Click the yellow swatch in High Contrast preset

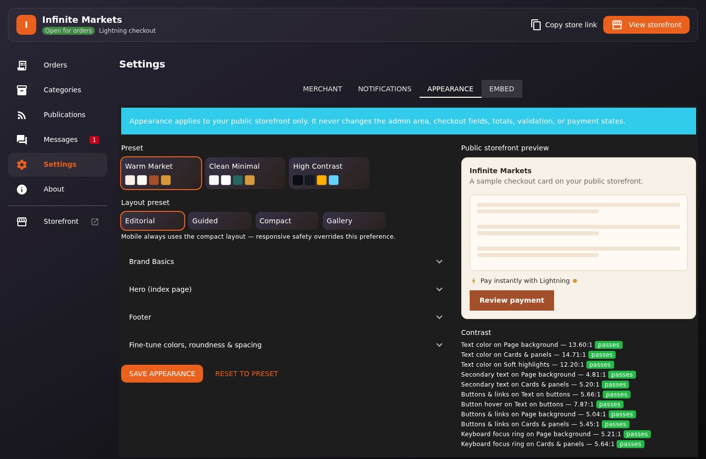coord(322,180)
